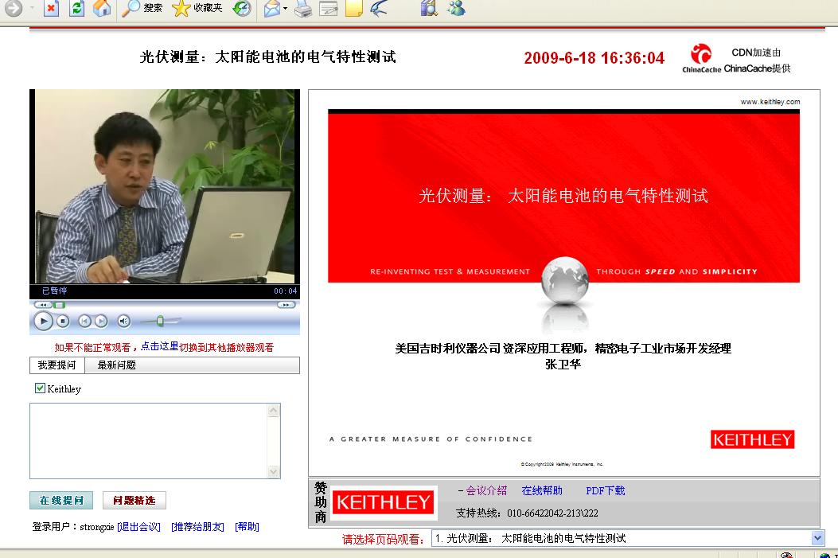Image resolution: width=838 pixels, height=558 pixels.
Task: Open the 会议介绍 link
Action: (x=486, y=490)
